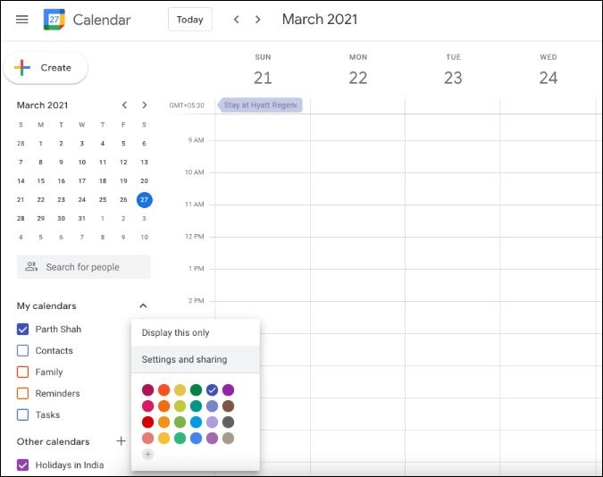Go to next week arrow in header

pyautogui.click(x=258, y=20)
